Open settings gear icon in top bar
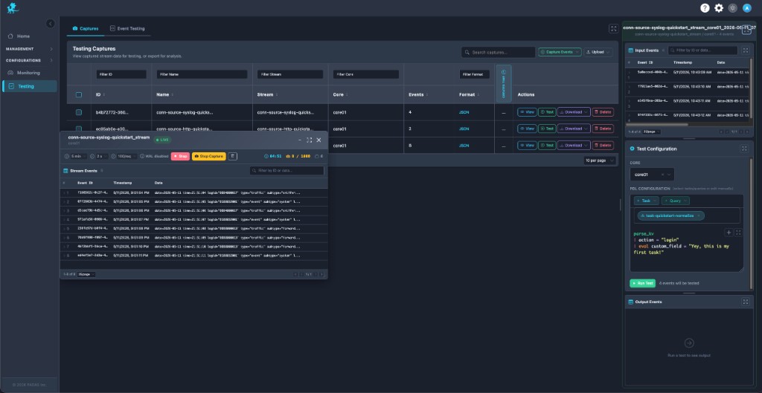The height and width of the screenshot is (393, 762). pos(719,7)
